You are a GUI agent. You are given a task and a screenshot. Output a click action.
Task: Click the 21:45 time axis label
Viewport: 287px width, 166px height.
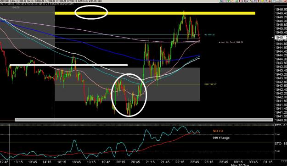pos(165,162)
